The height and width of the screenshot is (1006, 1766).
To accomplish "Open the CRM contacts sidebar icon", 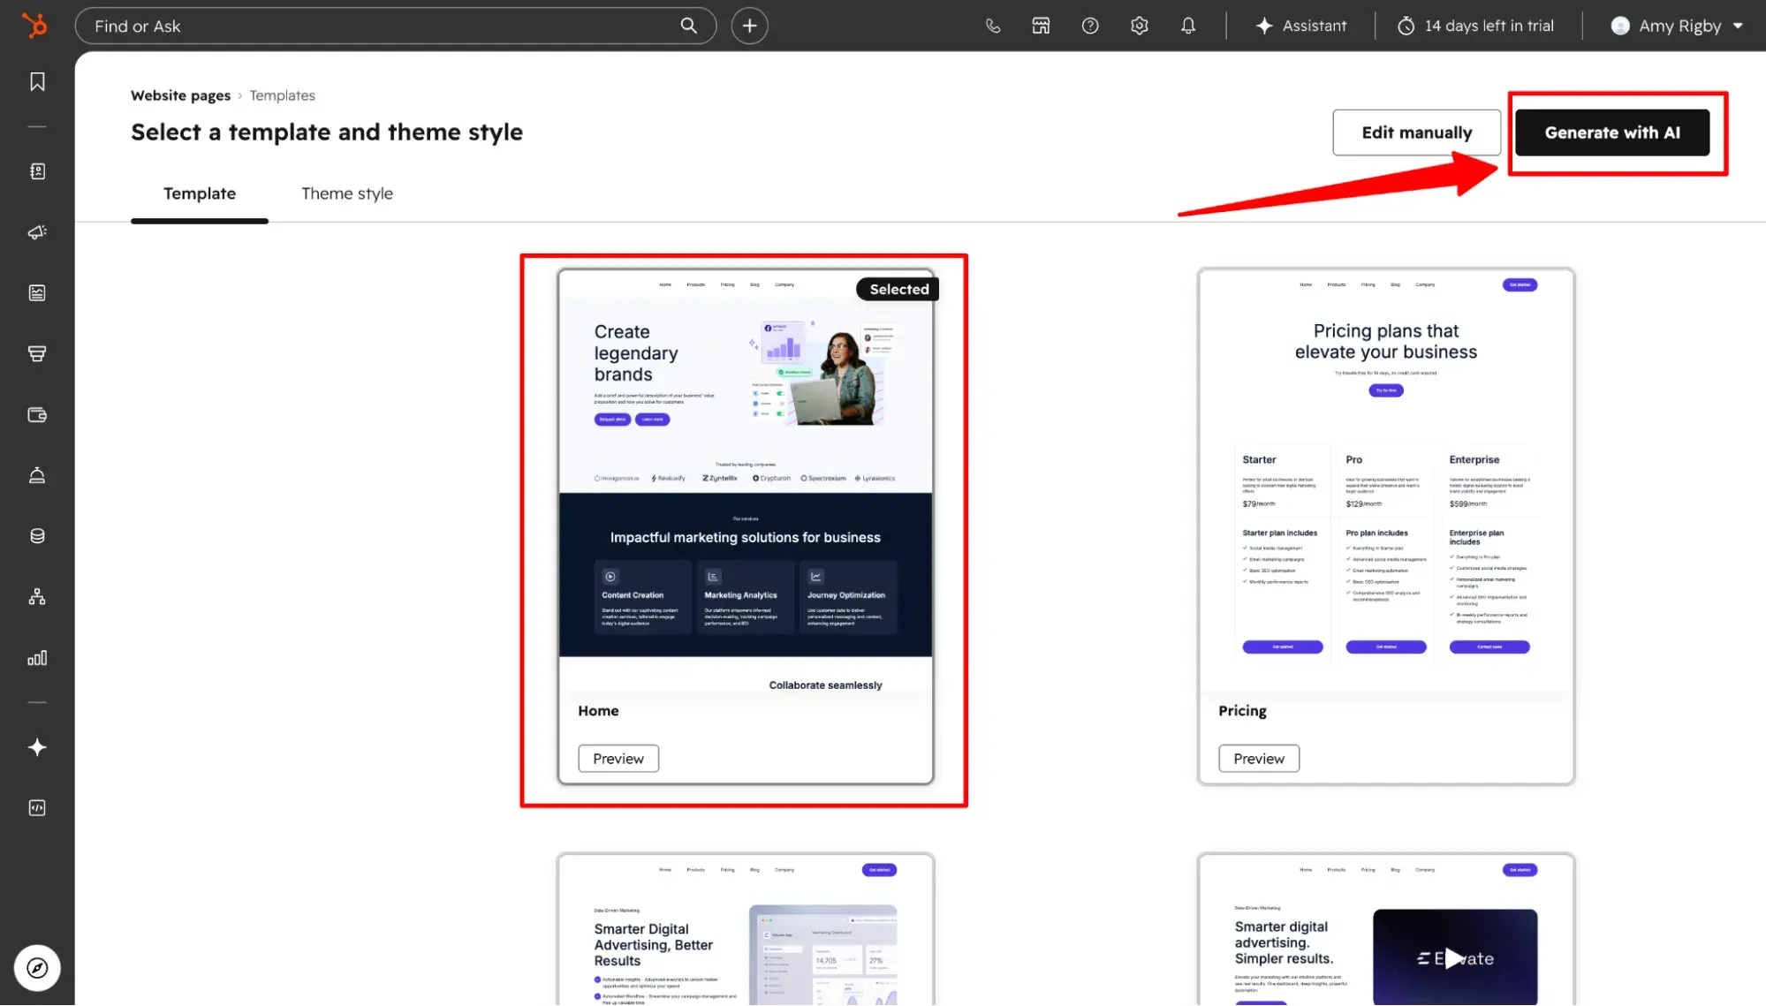I will 37,171.
